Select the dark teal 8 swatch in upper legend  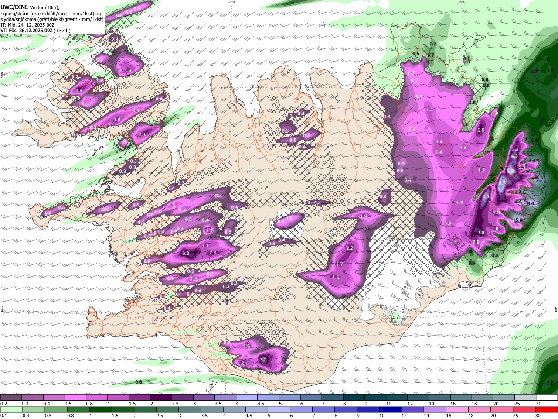click(x=354, y=398)
